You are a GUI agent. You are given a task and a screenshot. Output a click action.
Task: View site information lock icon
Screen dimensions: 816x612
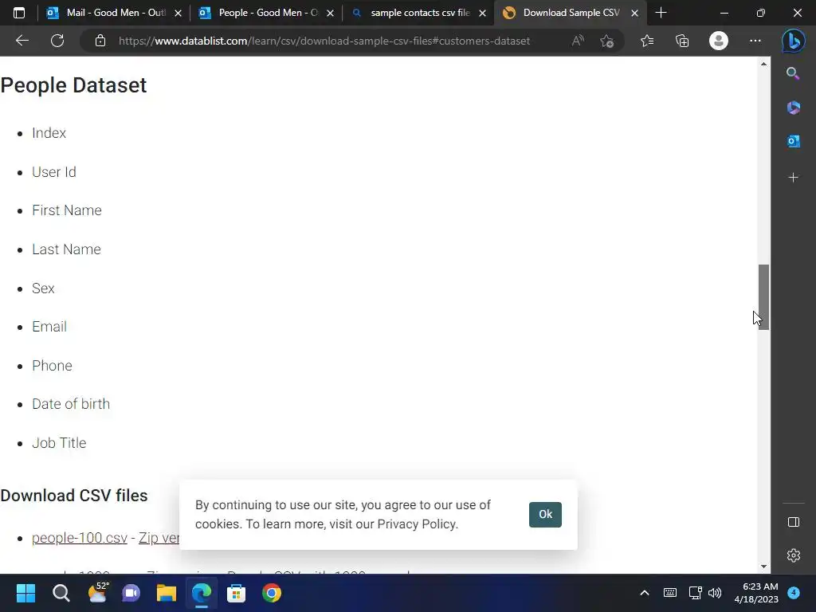[x=100, y=41]
